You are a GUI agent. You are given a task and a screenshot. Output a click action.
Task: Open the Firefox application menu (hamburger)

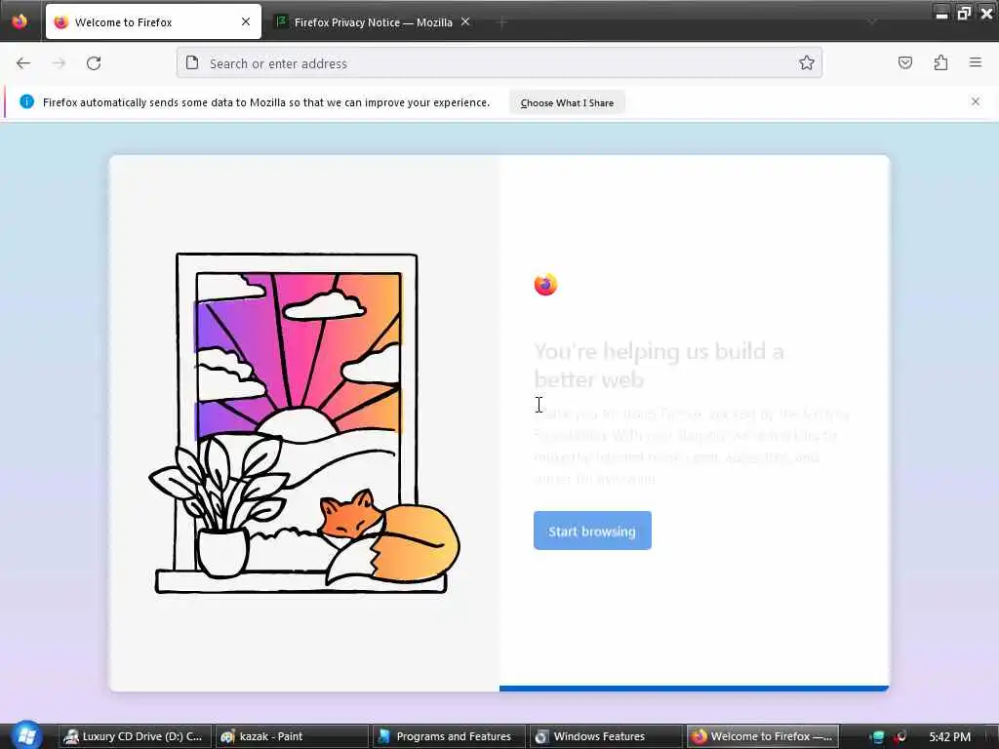pos(976,62)
